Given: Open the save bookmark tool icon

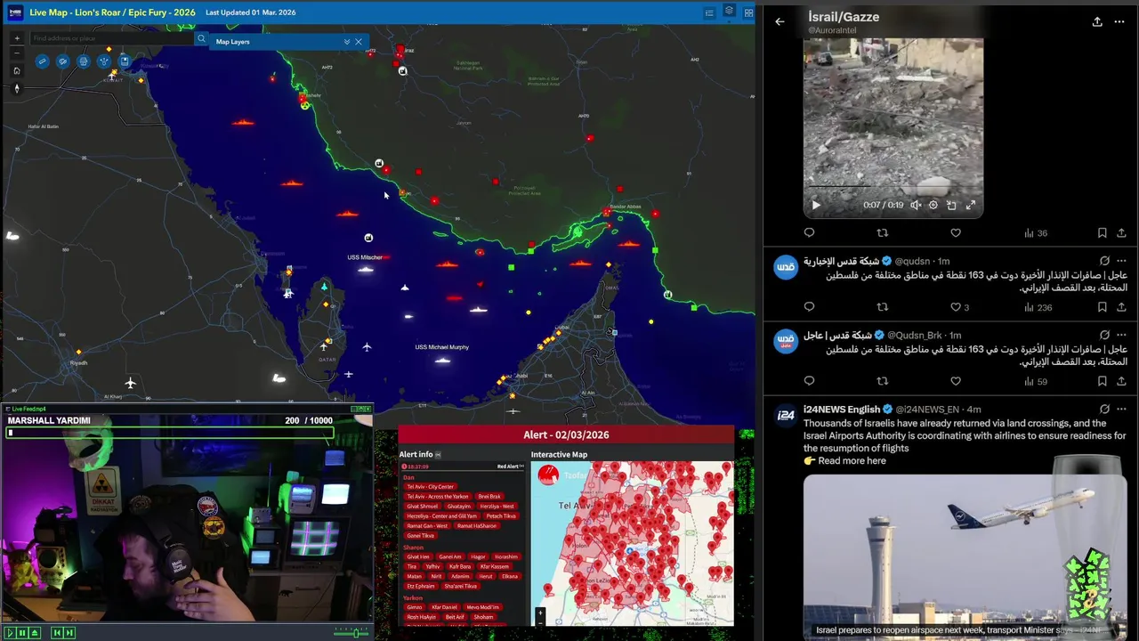Looking at the screenshot, I should click(125, 61).
